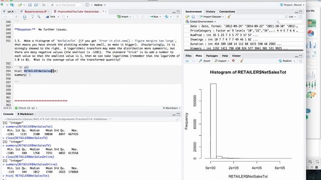Switch to the Responsiveness.R tab
The width and height of the screenshot is (321, 180).
tap(36, 11)
